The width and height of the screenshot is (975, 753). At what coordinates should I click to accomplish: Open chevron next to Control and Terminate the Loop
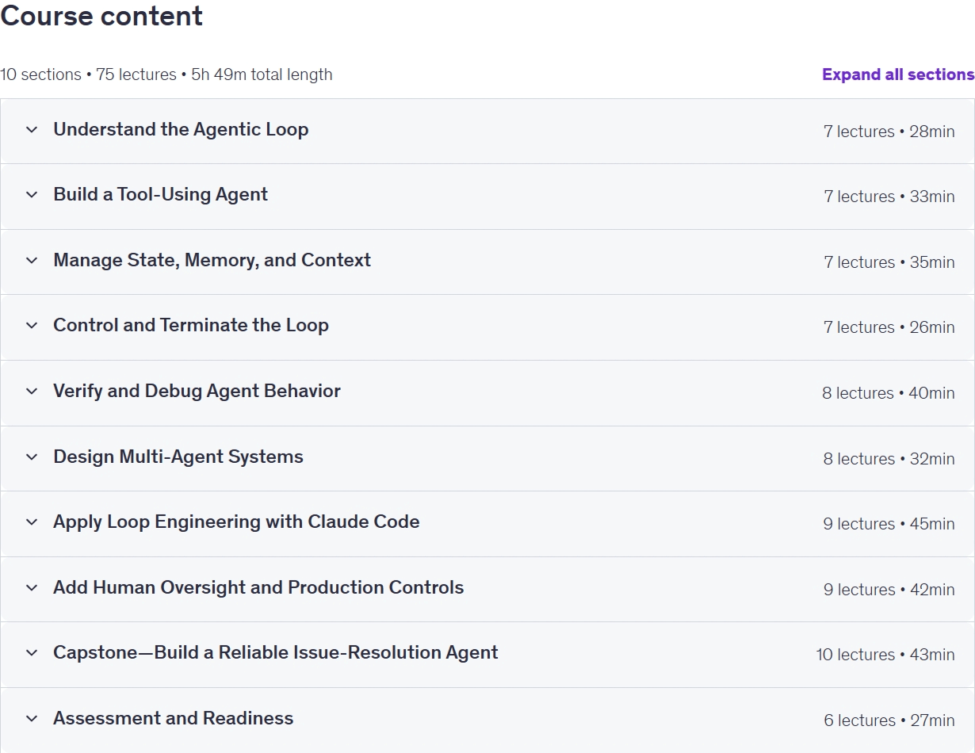[x=32, y=326]
